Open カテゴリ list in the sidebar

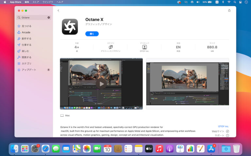[26, 63]
